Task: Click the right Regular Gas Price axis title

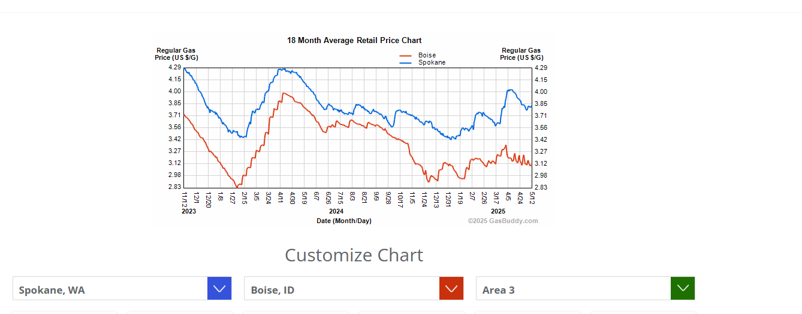Action: [x=521, y=54]
